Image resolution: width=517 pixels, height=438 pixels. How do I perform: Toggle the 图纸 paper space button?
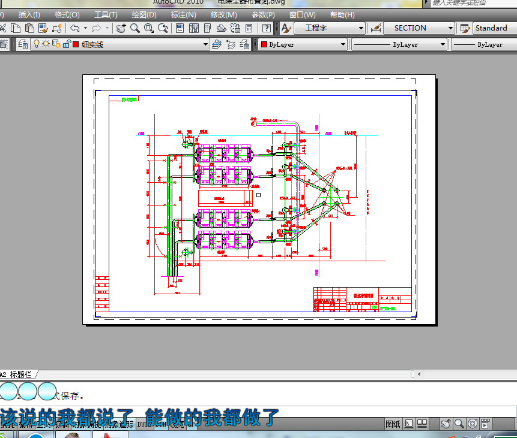pyautogui.click(x=393, y=424)
